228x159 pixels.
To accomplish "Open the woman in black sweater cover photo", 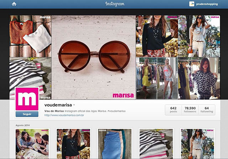I will click(x=157, y=36).
